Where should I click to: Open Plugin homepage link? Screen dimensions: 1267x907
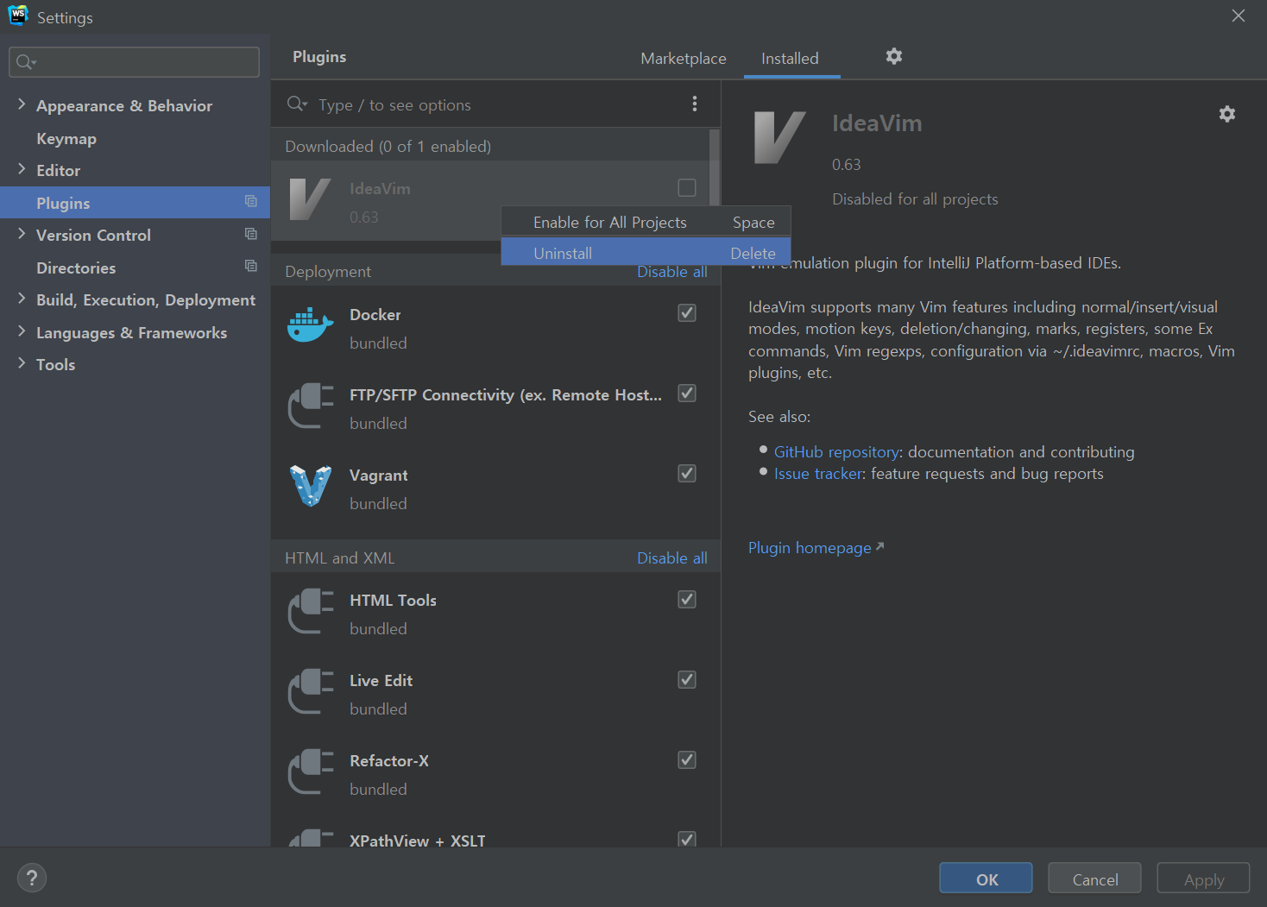pyautogui.click(x=810, y=547)
